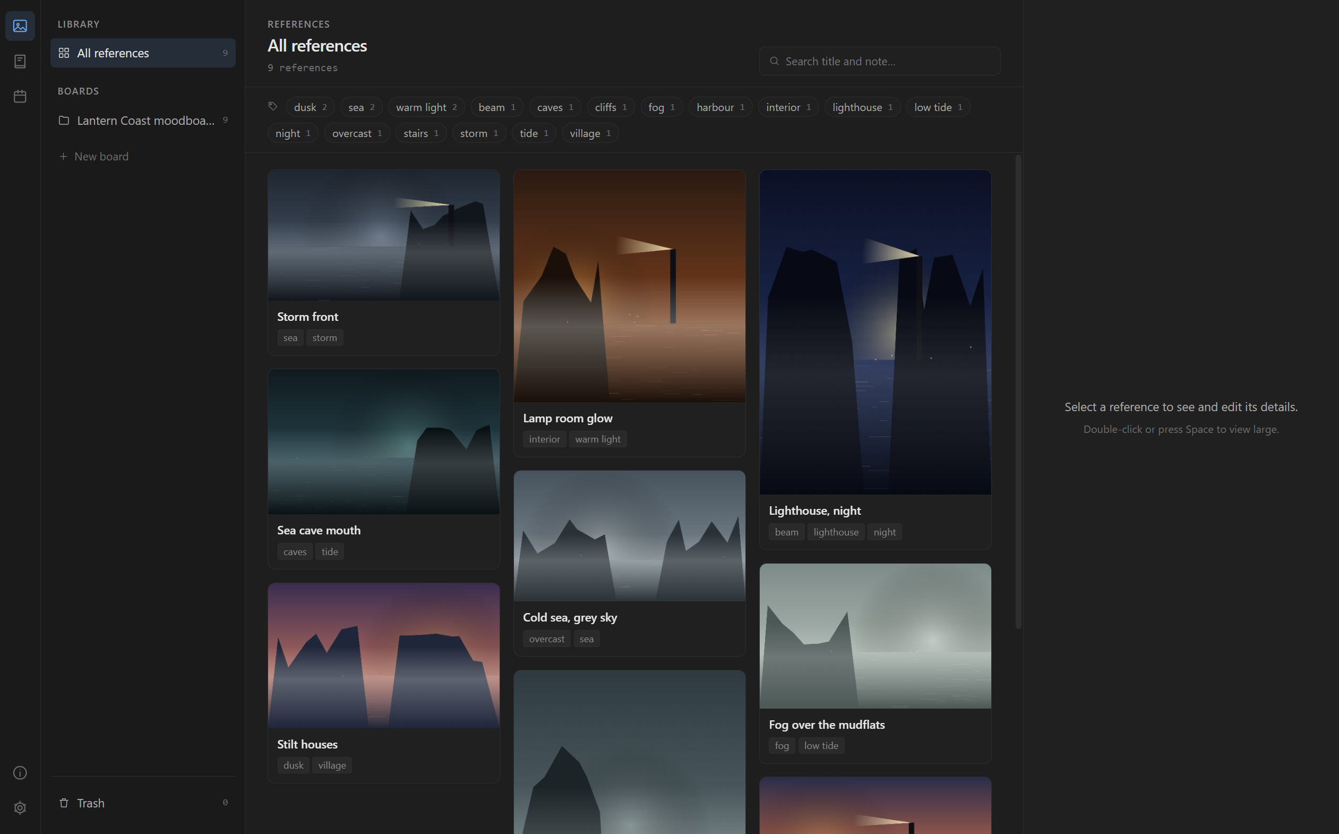Image resolution: width=1339 pixels, height=834 pixels.
Task: Click the plus icon for New board
Action: pos(63,157)
